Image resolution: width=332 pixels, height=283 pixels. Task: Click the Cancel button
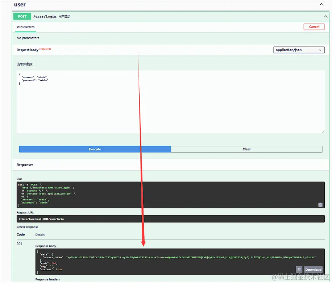coord(314,27)
